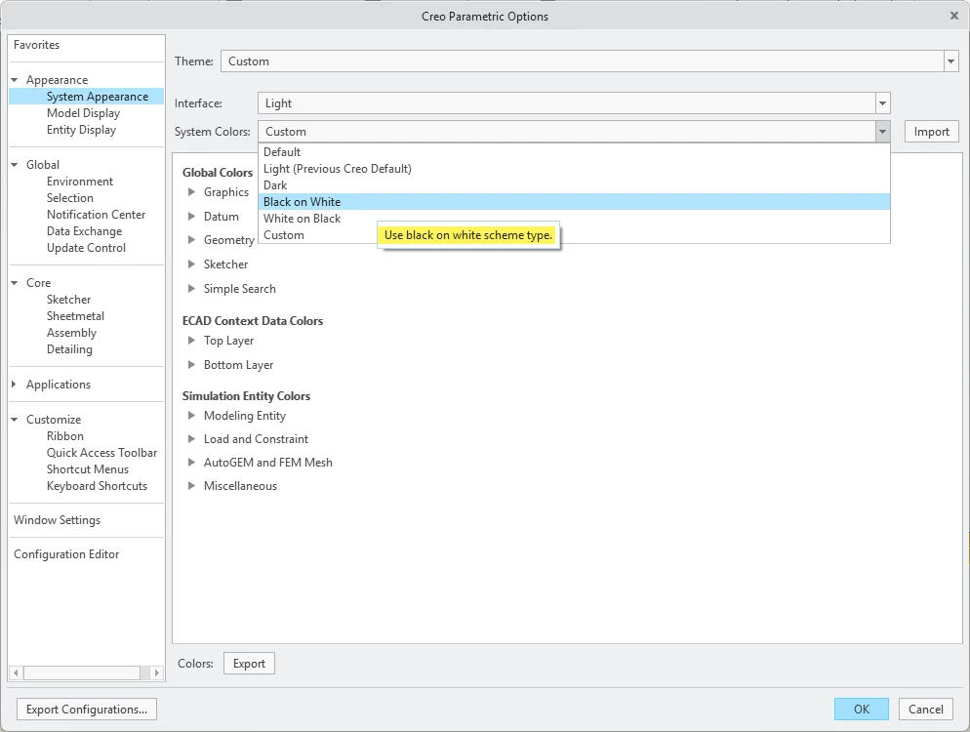Image resolution: width=970 pixels, height=732 pixels.
Task: Expand the Modeling Entity group
Action: point(192,416)
